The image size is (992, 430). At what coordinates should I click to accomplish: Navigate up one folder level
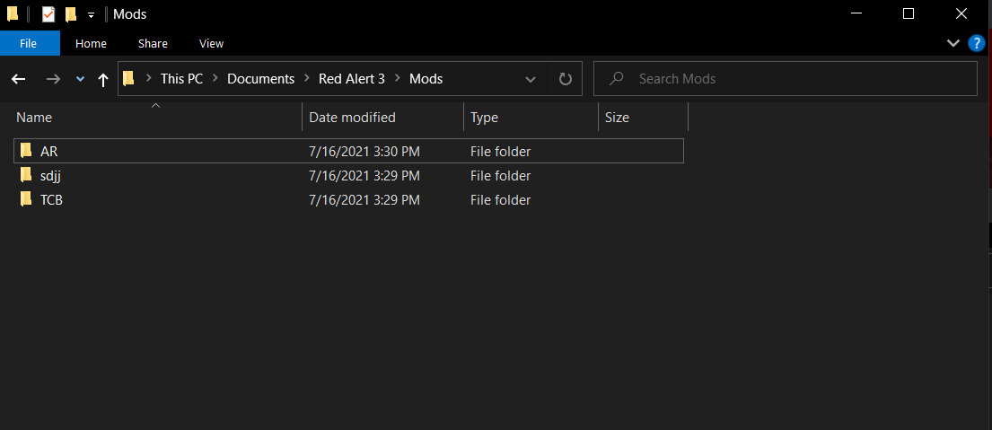103,79
